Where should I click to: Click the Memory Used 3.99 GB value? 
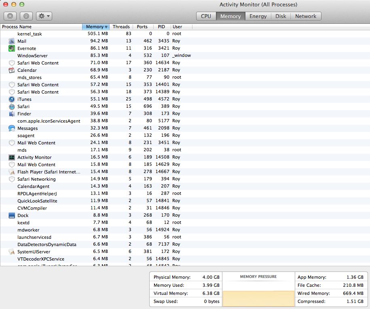click(211, 285)
